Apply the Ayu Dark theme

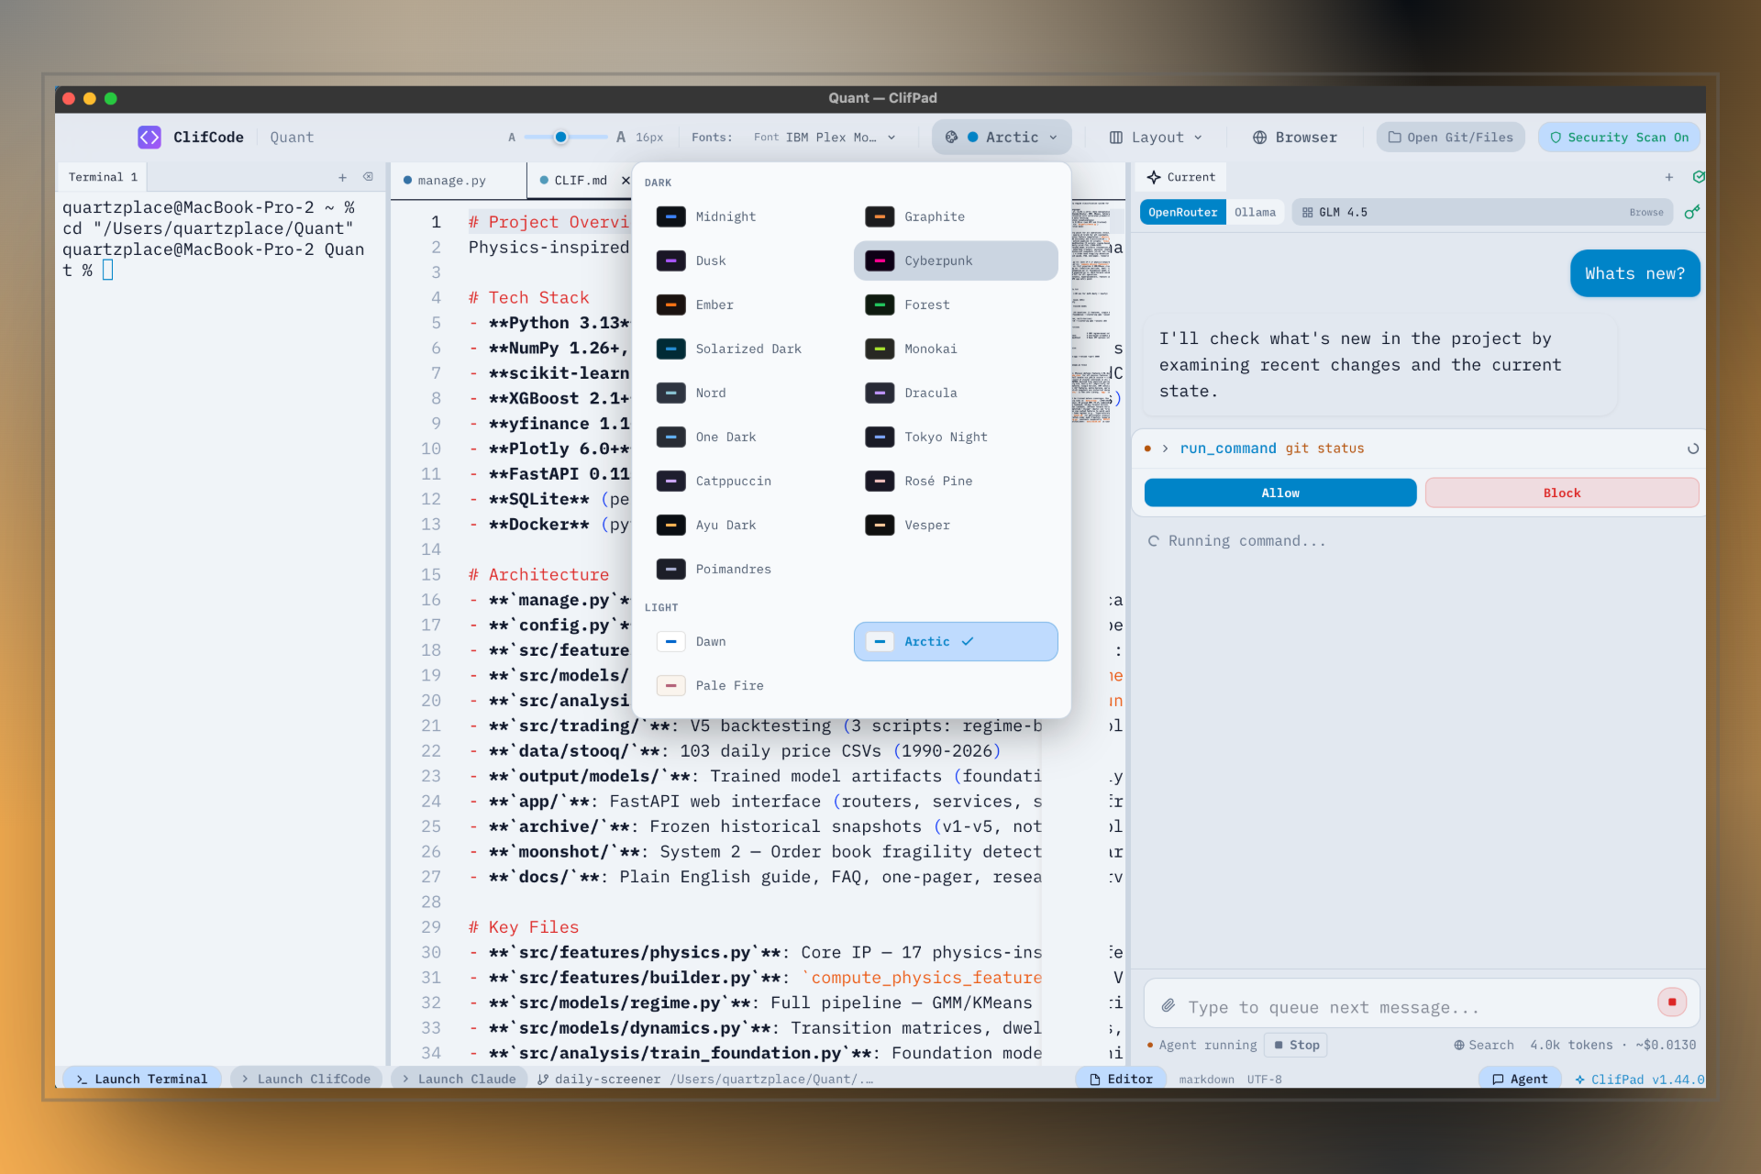click(747, 525)
